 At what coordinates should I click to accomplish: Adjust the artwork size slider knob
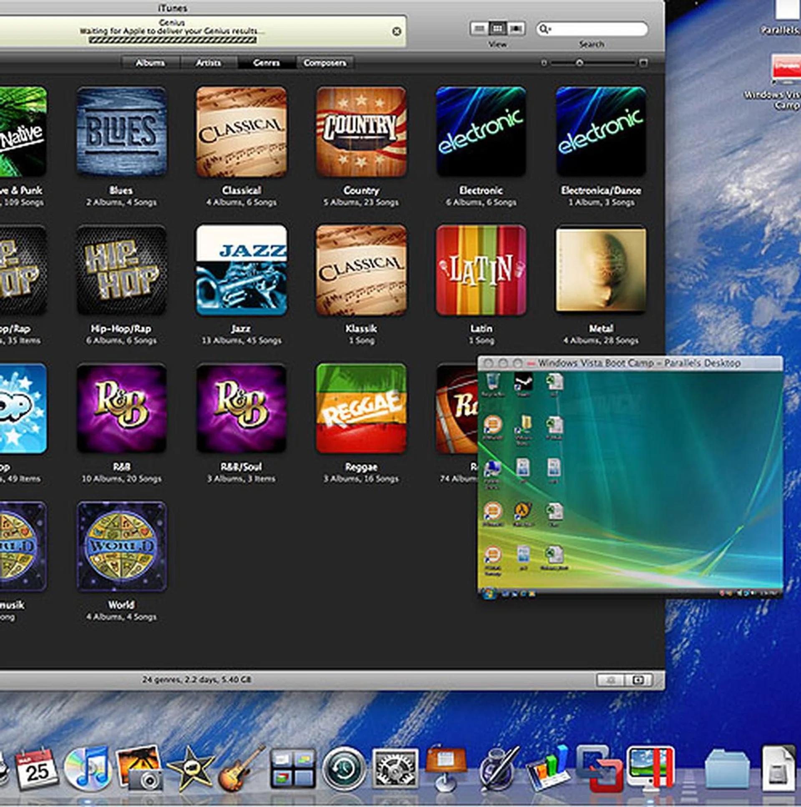579,63
